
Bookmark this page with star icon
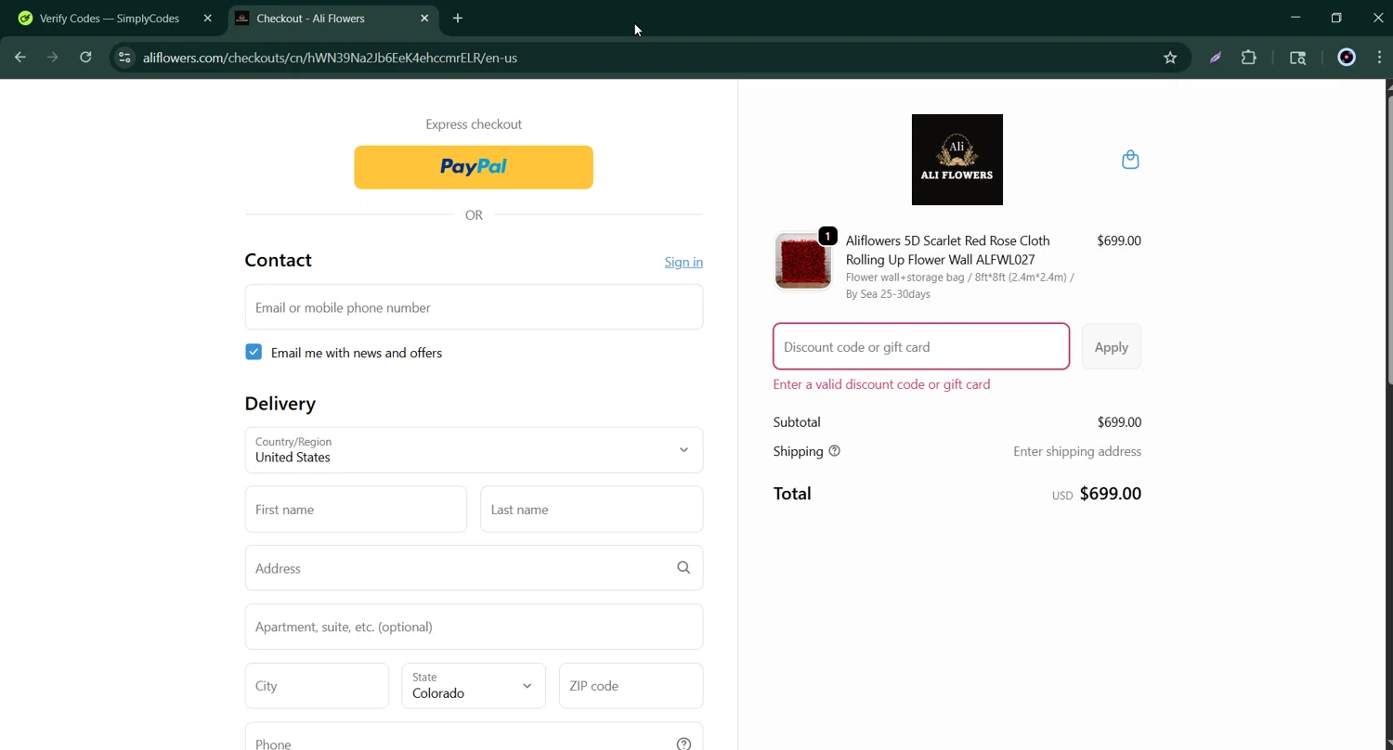coord(1170,58)
